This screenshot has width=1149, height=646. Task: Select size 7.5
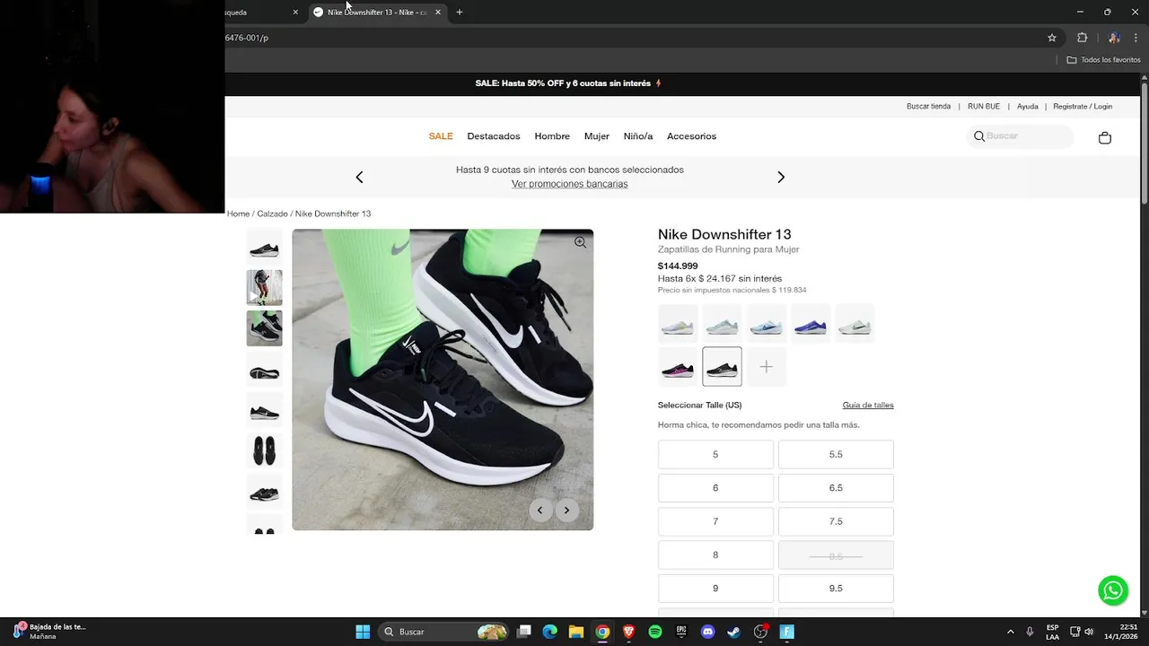tap(836, 521)
